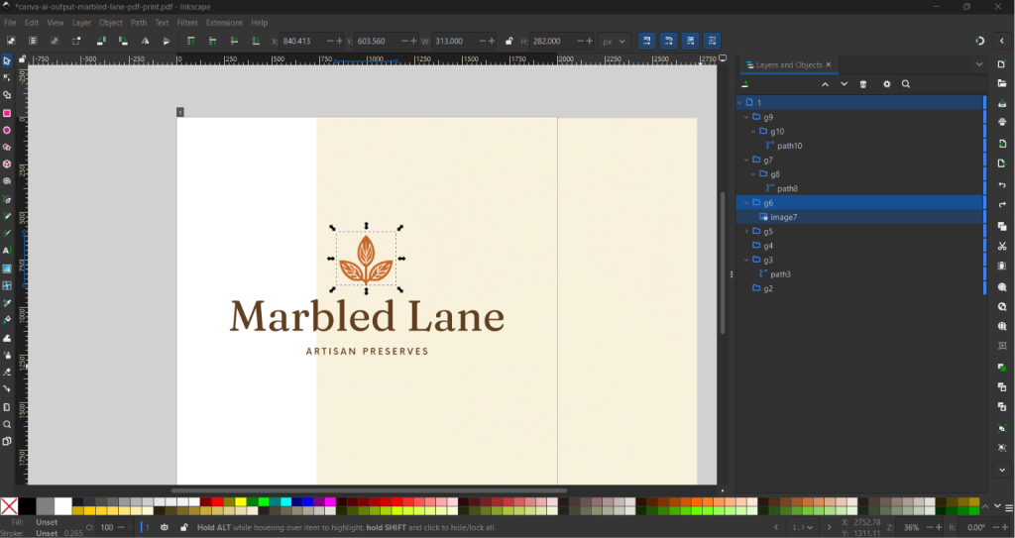Collapse the g10 group
The width and height of the screenshot is (1015, 538).
(753, 132)
